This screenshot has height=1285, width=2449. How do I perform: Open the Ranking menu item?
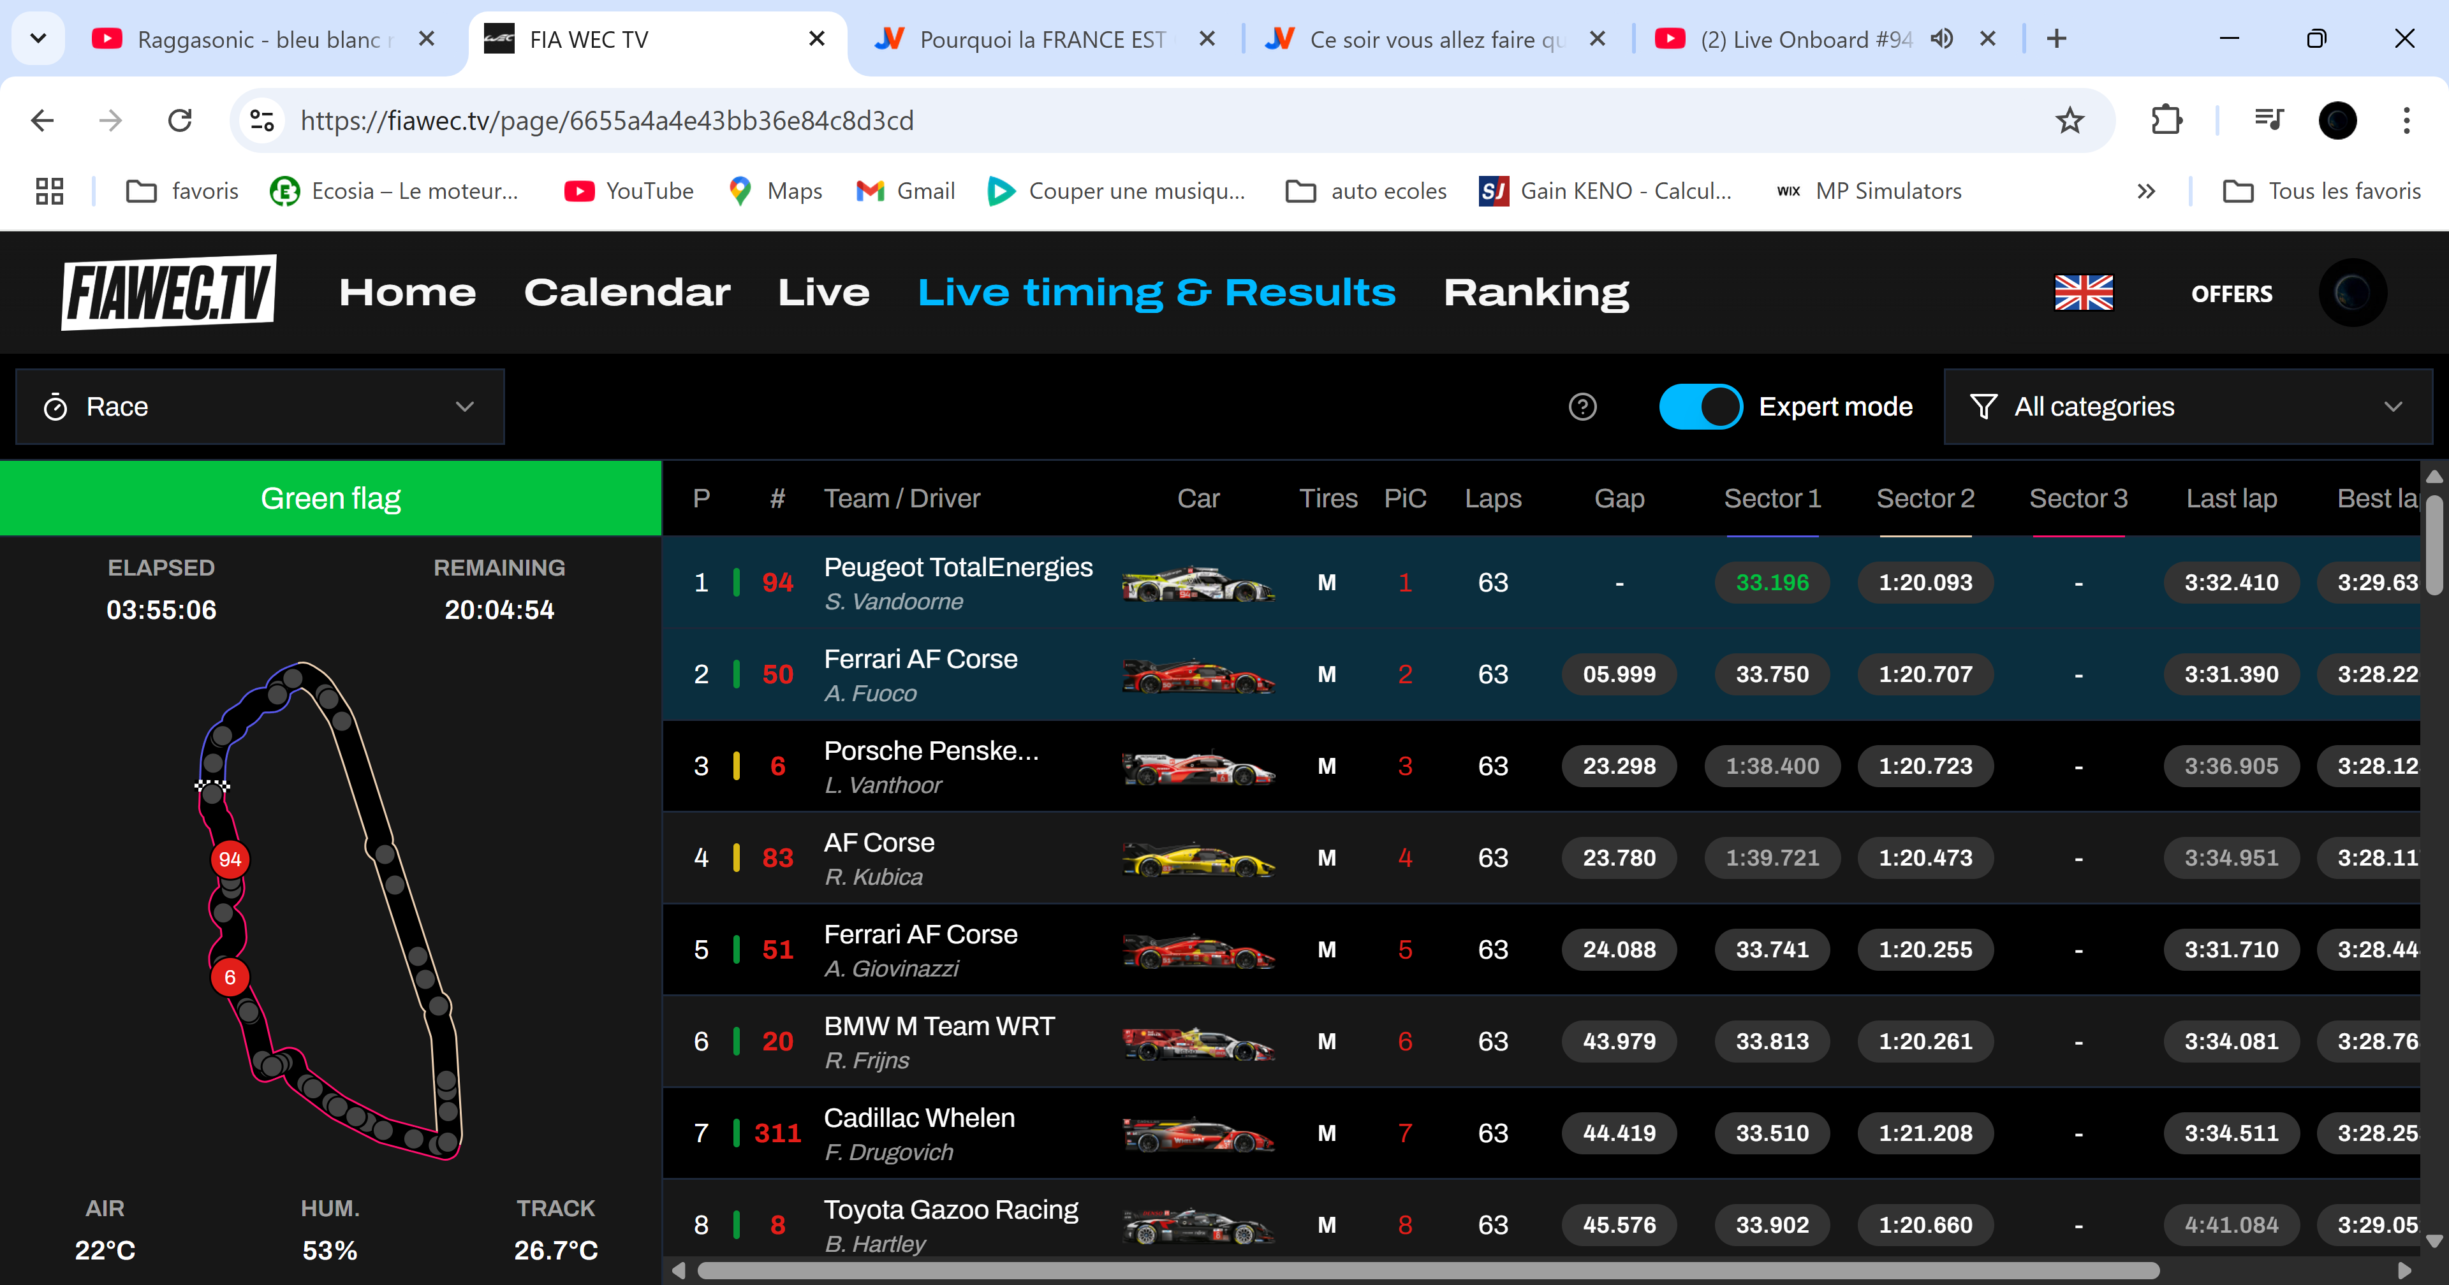[1535, 293]
